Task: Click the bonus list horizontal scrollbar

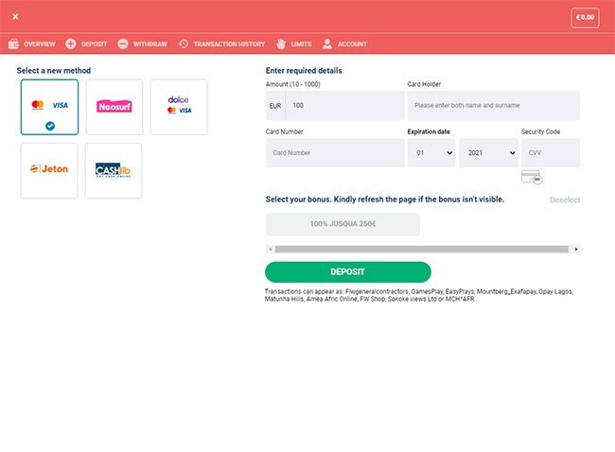Action: pyautogui.click(x=422, y=250)
